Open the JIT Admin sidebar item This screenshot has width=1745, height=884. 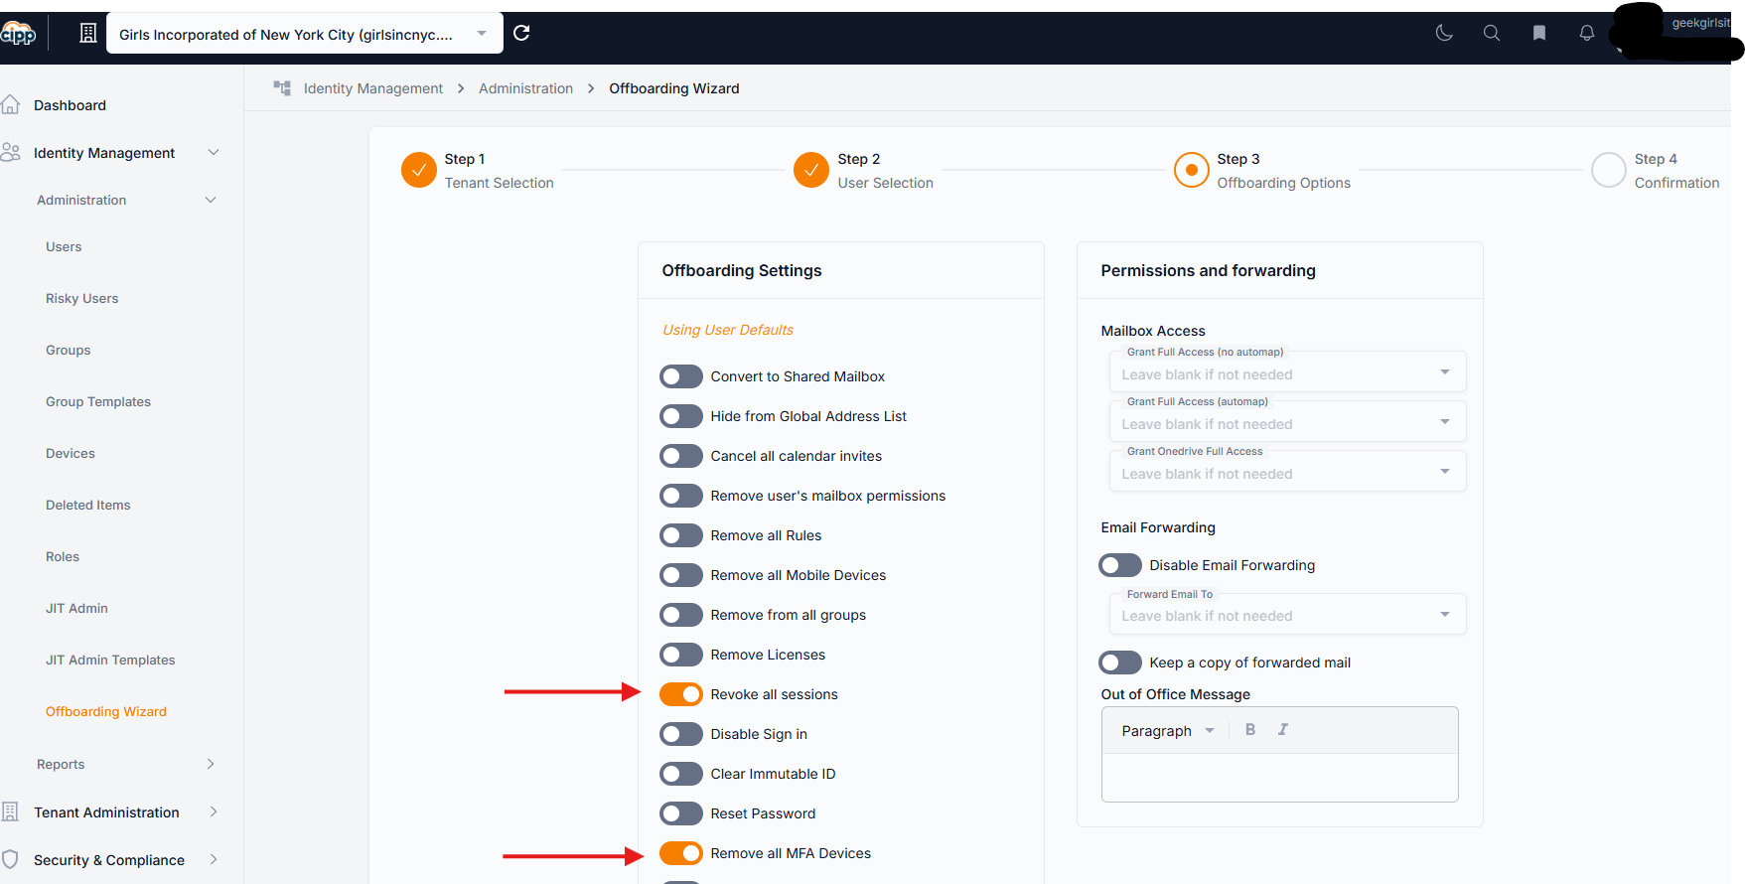(x=76, y=608)
